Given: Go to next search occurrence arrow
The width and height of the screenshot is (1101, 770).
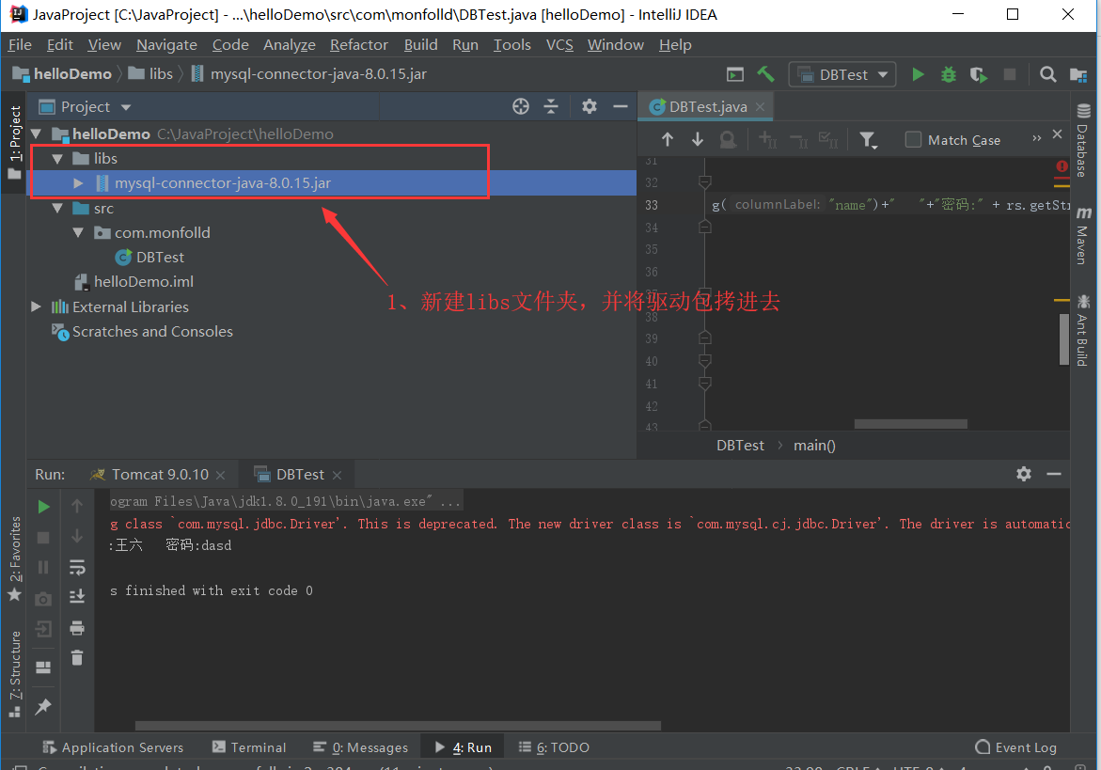Looking at the screenshot, I should point(698,140).
